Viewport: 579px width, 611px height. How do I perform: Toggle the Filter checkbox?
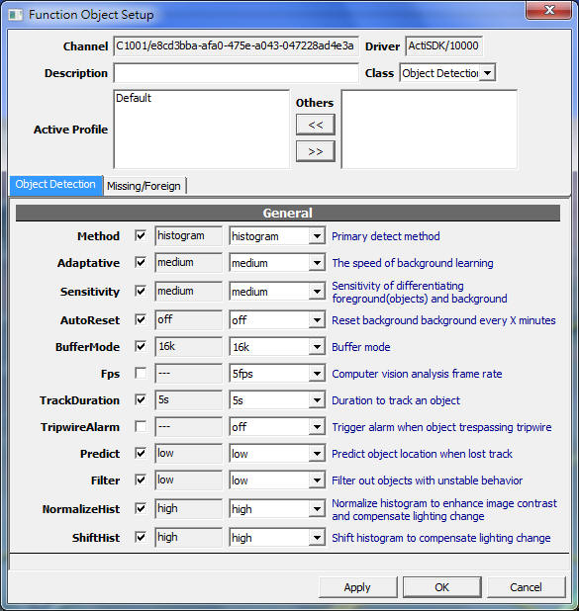[x=141, y=480]
